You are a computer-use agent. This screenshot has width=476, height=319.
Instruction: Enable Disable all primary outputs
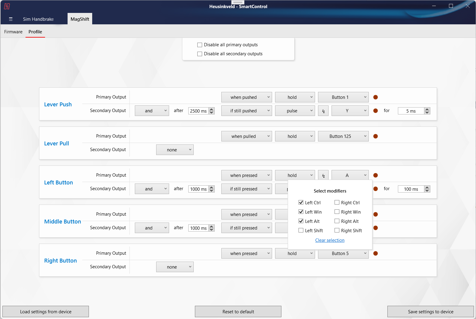tap(200, 45)
